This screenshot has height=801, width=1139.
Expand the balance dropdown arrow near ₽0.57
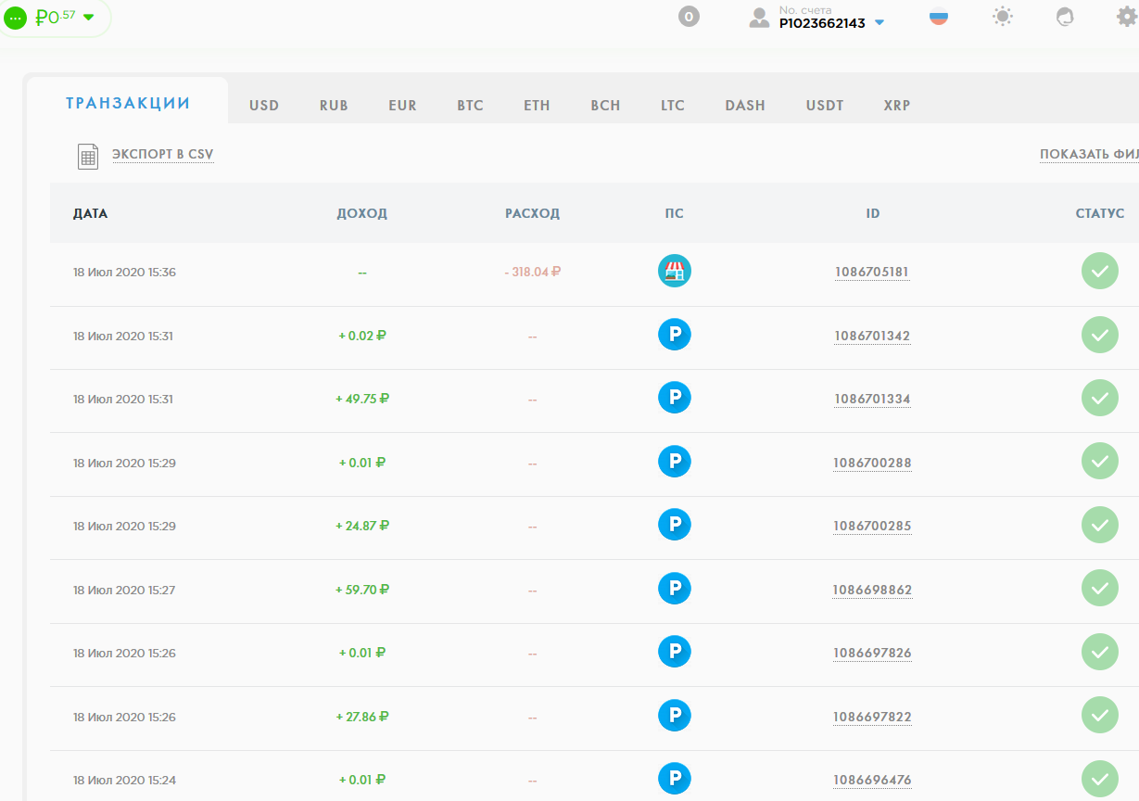pyautogui.click(x=89, y=18)
